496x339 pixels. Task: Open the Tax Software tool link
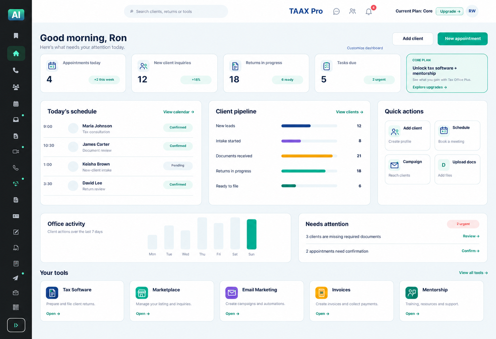click(x=53, y=314)
